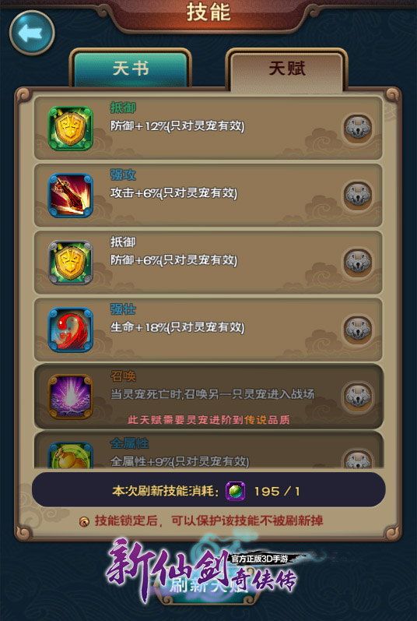The width and height of the screenshot is (417, 621).
Task: Switch to the 天书 tab
Action: pyautogui.click(x=131, y=68)
